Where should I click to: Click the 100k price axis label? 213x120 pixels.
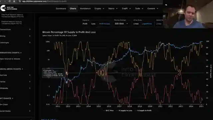coord(48,42)
